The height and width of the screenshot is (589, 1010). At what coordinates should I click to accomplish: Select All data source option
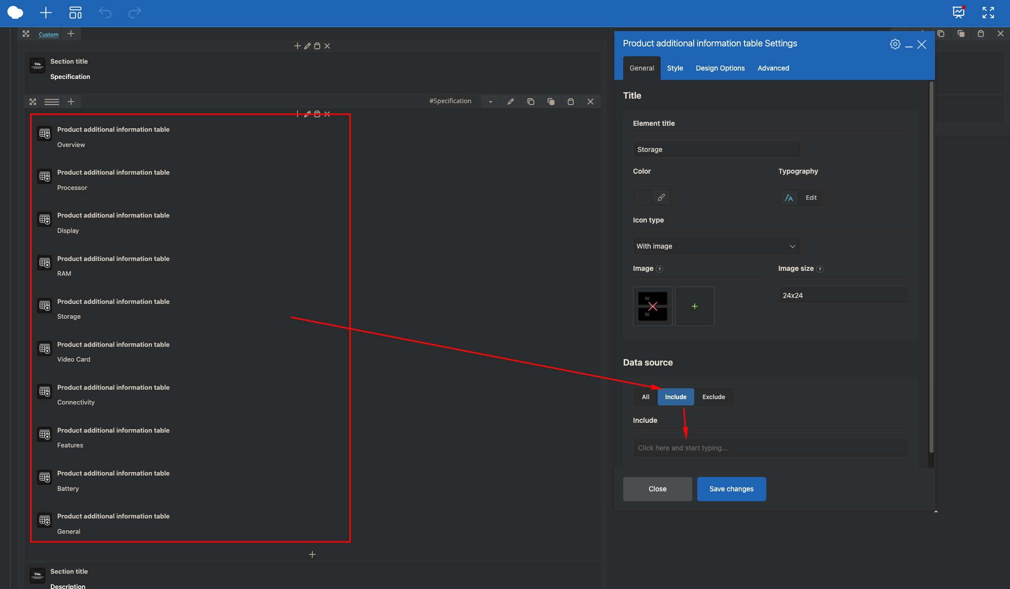coord(646,397)
